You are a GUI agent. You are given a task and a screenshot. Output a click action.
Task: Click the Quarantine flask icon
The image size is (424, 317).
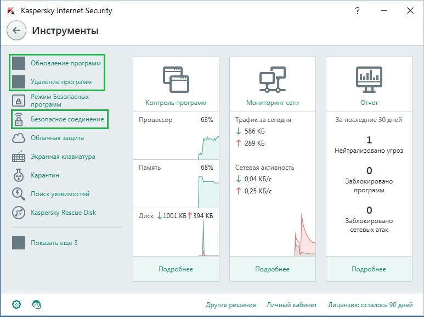click(x=19, y=175)
